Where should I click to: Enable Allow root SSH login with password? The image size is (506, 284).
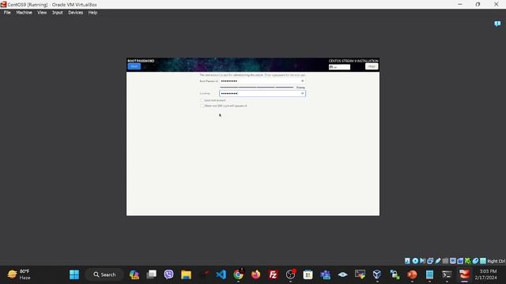(x=202, y=106)
